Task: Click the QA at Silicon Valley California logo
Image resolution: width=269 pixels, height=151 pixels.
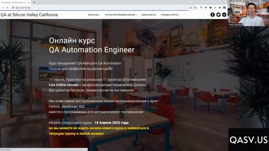Action: [29, 15]
